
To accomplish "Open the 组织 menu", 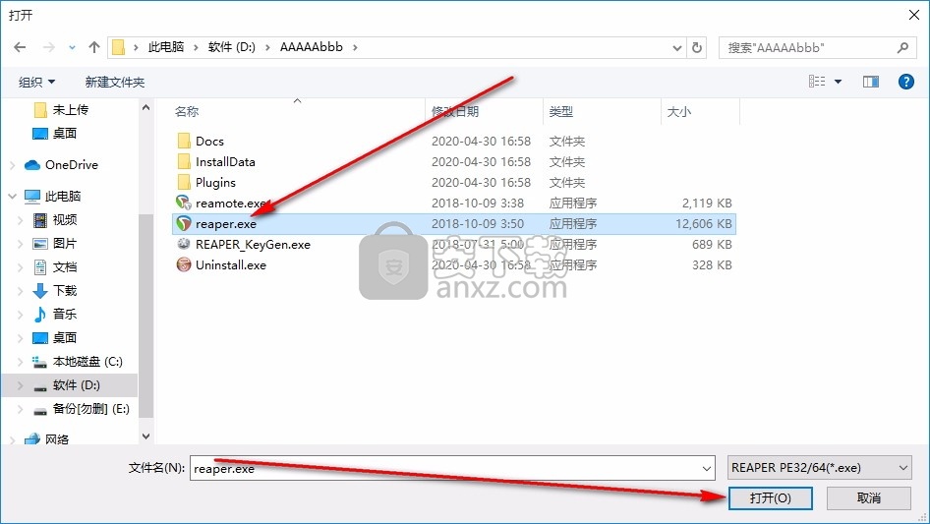I will [36, 82].
